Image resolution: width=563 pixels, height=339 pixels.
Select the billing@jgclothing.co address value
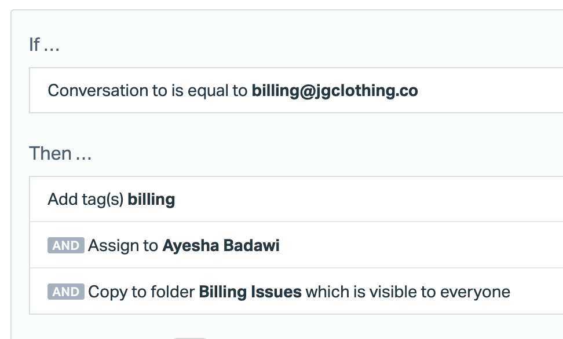[334, 91]
